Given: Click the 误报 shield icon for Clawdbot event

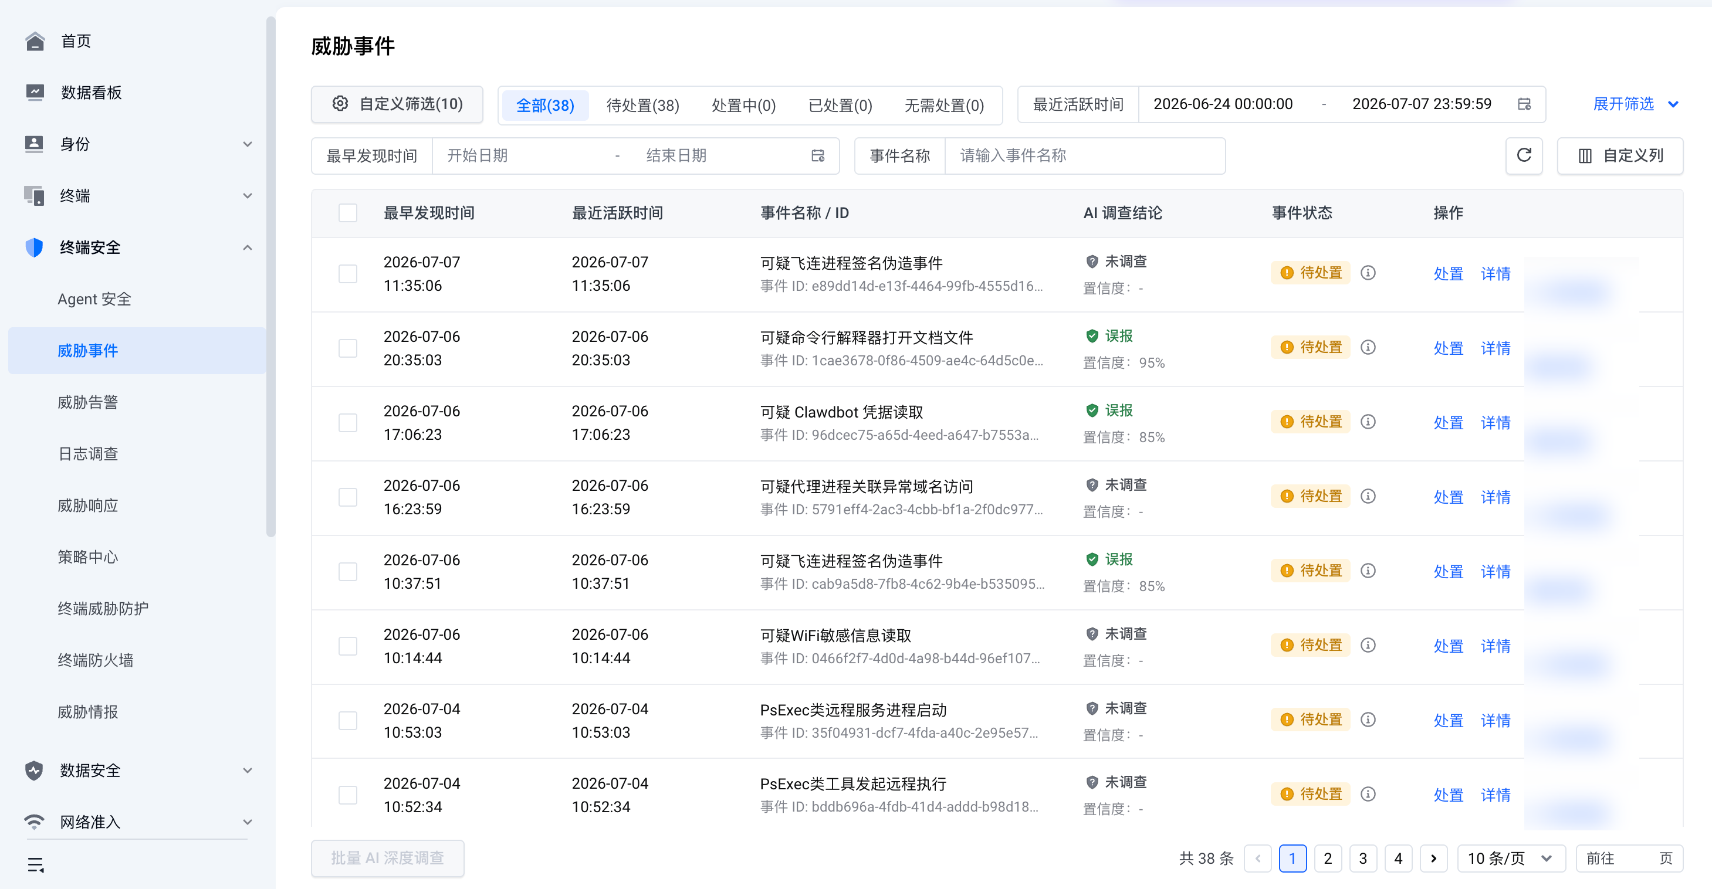Looking at the screenshot, I should click(x=1092, y=410).
